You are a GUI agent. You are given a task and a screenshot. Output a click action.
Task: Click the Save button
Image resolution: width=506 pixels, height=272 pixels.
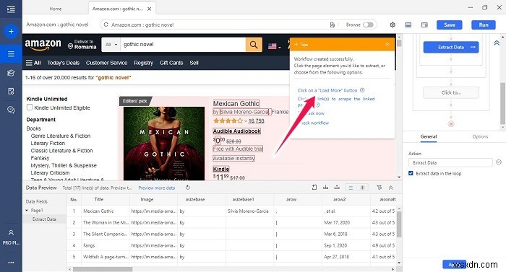[449, 25]
